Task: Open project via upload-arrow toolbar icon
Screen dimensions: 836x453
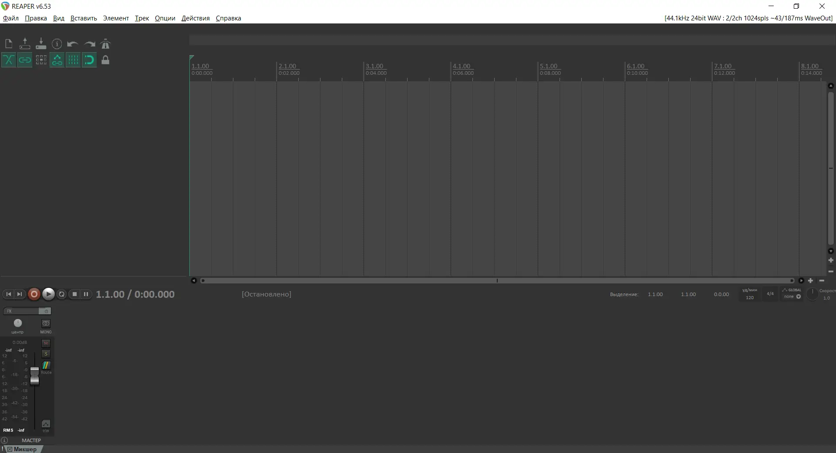Action: (25, 44)
